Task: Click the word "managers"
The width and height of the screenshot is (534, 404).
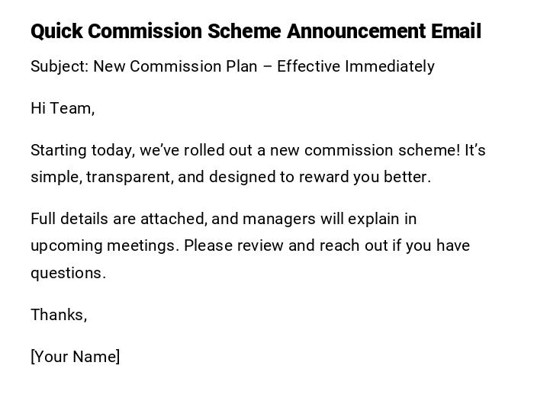Action: [x=279, y=219]
